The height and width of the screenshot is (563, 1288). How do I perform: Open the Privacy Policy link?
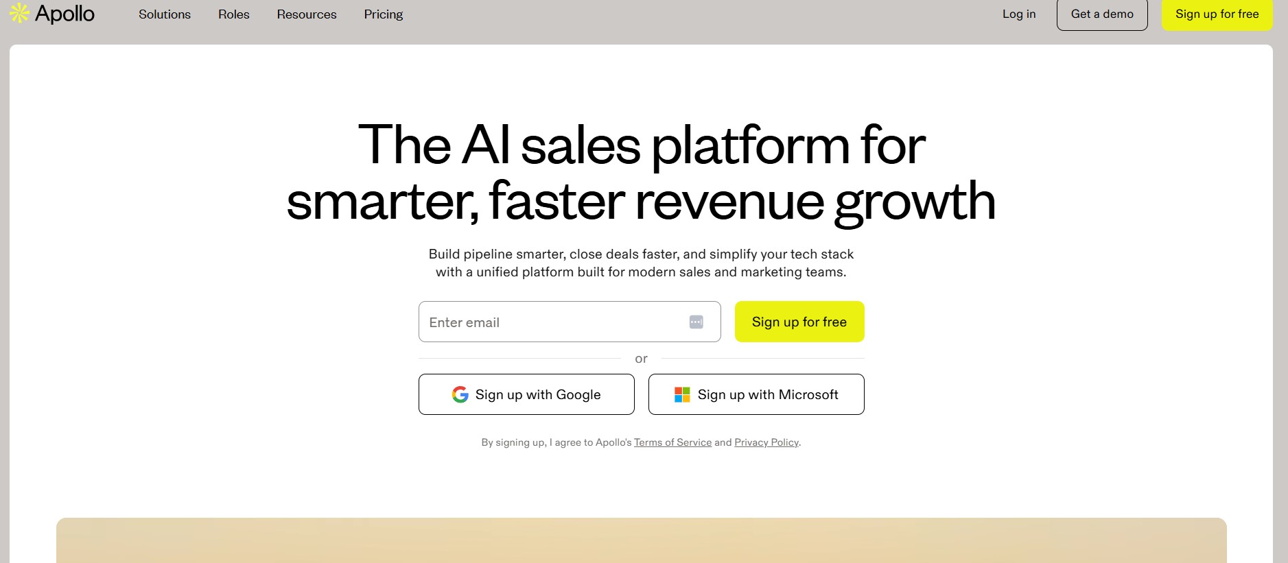pyautogui.click(x=766, y=442)
